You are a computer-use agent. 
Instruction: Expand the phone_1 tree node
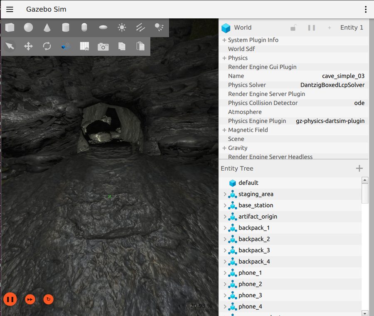click(225, 273)
